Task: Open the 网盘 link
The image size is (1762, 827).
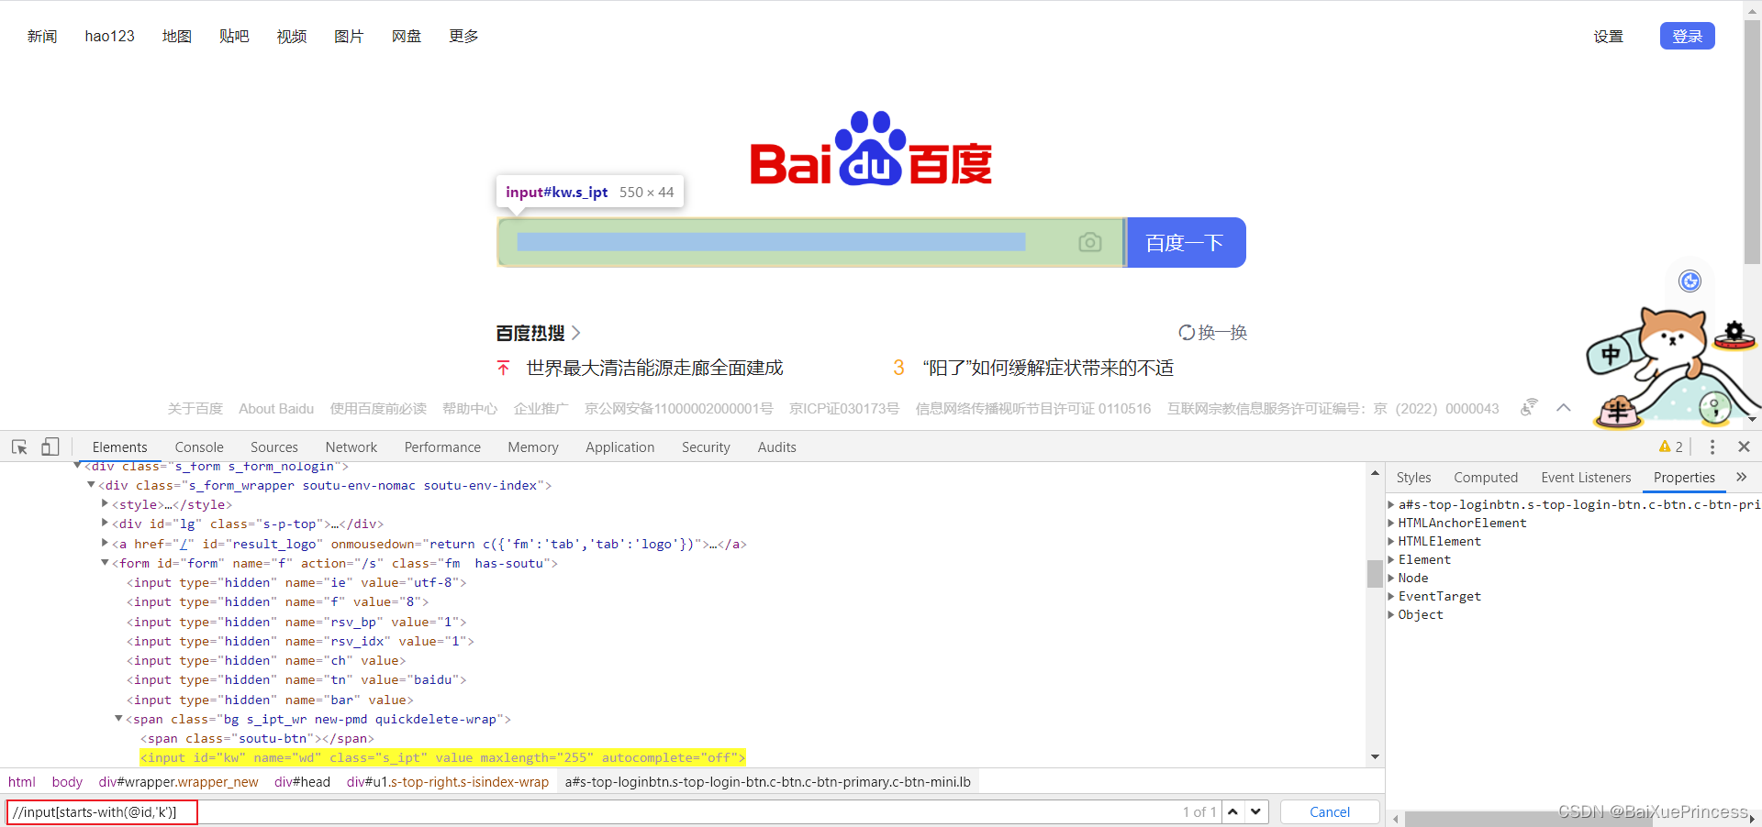Action: point(407,36)
